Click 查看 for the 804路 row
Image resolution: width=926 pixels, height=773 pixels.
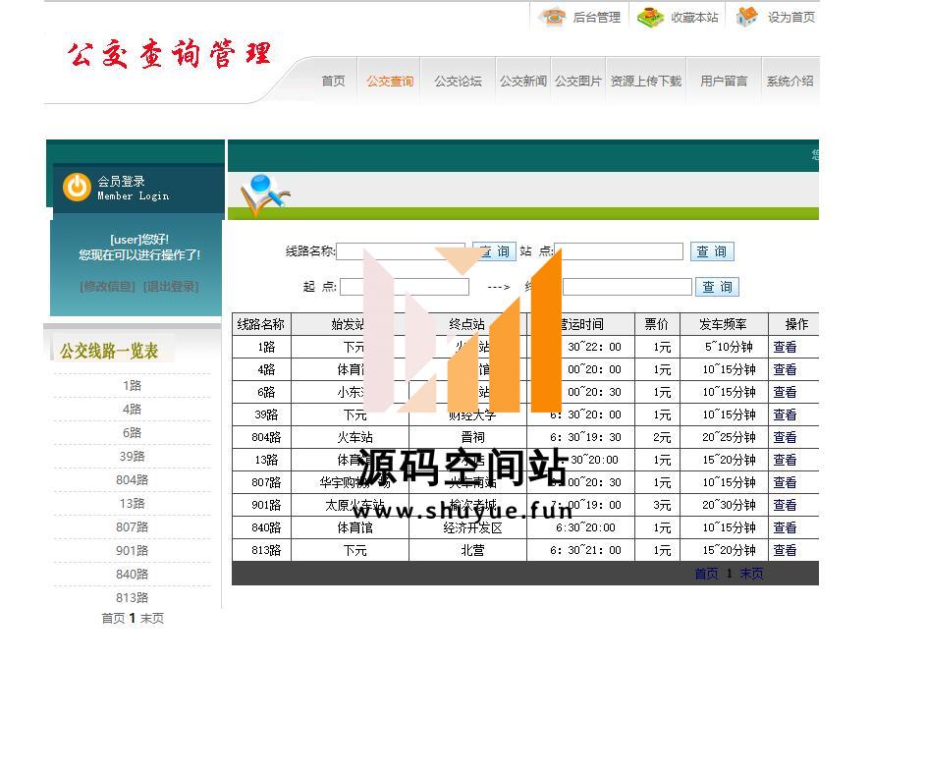[785, 438]
